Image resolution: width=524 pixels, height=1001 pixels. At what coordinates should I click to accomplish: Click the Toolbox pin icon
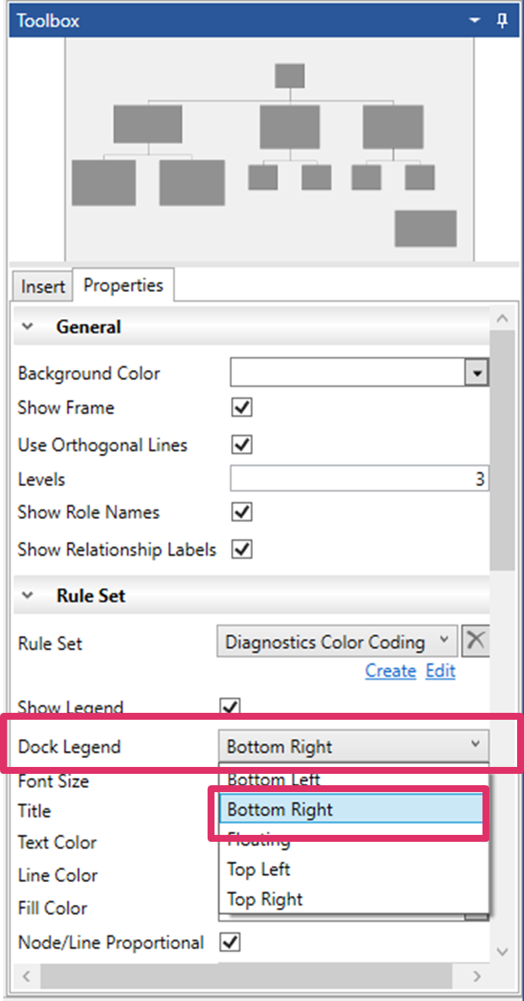point(502,21)
